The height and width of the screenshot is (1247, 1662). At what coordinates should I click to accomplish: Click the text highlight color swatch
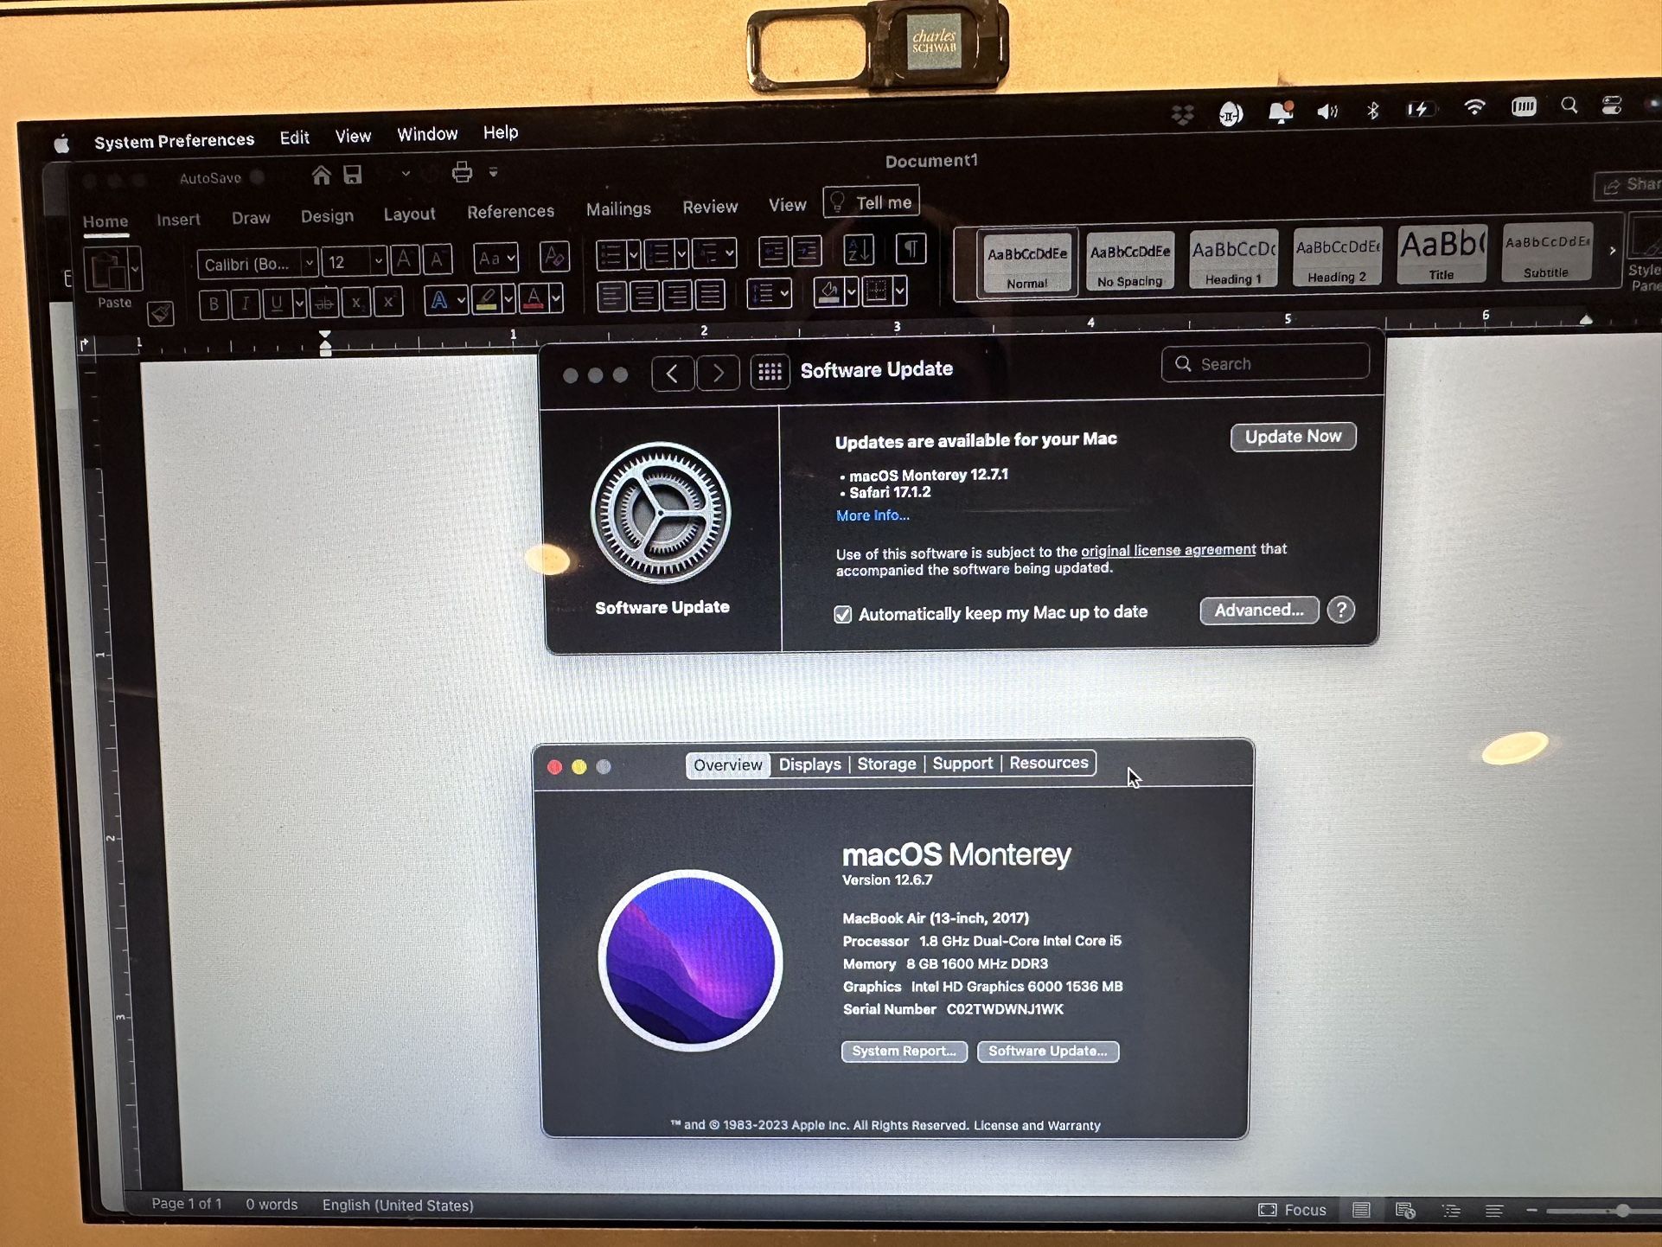(486, 299)
